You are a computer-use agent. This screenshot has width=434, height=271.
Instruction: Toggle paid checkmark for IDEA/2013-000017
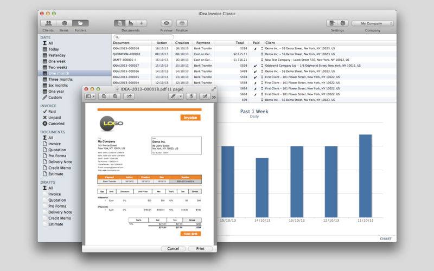pyautogui.click(x=255, y=66)
